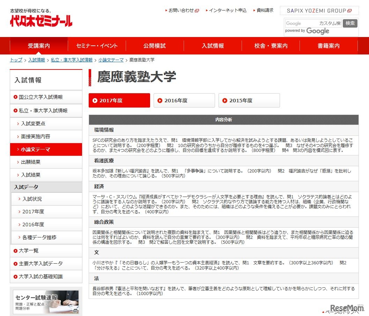
Task: Click the SAPIX YOZEMI GROUP banner
Action: [x=319, y=10]
